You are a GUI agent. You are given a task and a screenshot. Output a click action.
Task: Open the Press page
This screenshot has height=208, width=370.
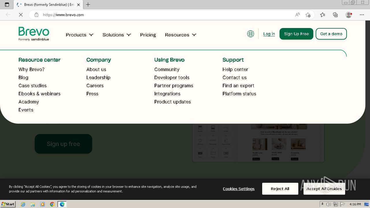92,94
